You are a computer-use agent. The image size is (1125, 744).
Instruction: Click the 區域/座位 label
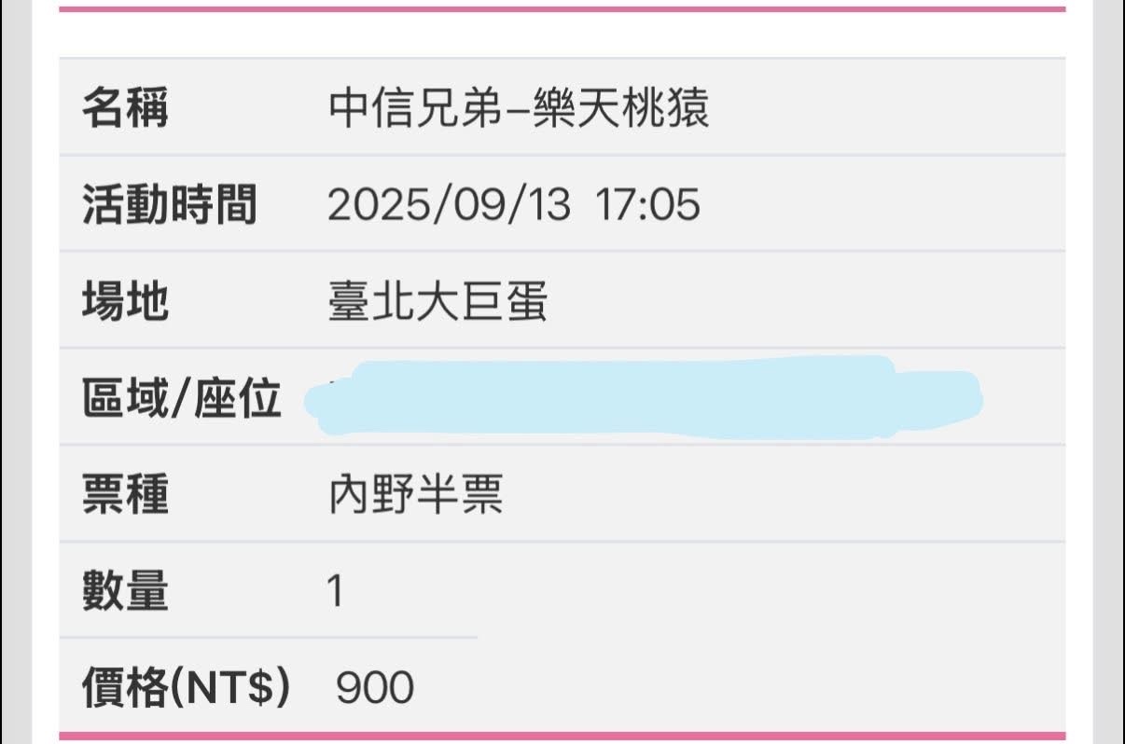coord(181,398)
